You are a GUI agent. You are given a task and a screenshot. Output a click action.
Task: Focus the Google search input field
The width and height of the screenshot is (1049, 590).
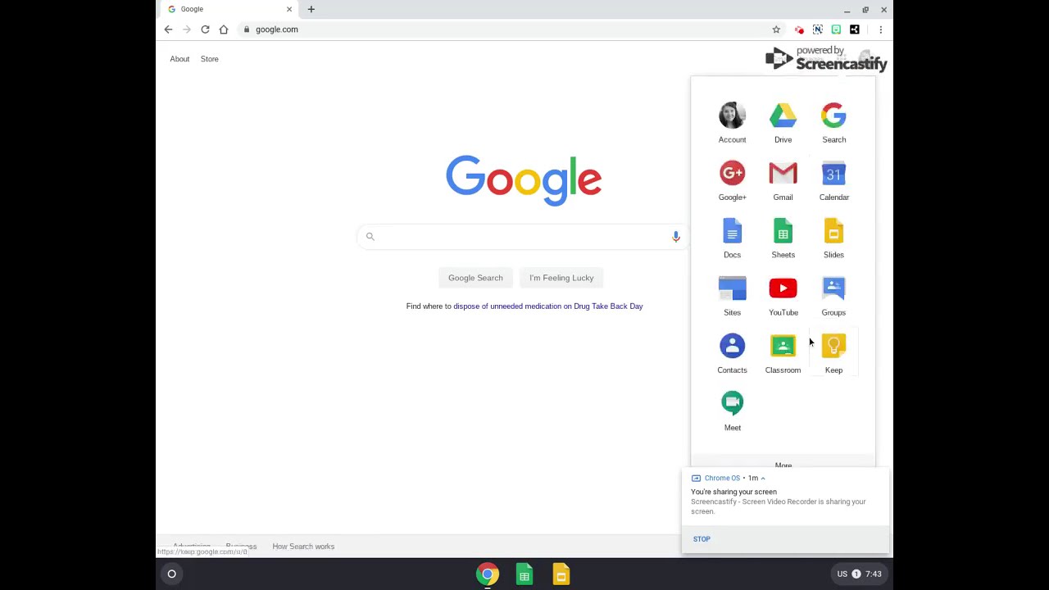522,236
